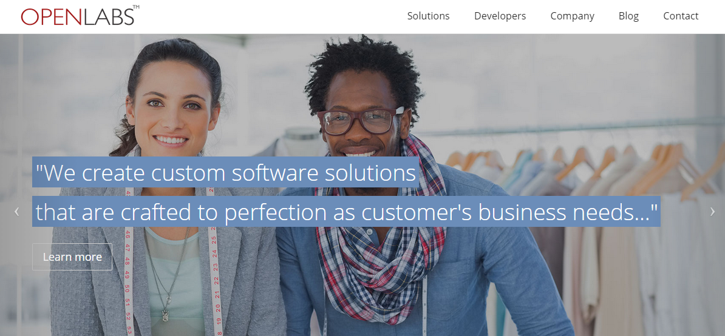Image resolution: width=725 pixels, height=336 pixels.
Task: Open the Contact page link
Action: (681, 16)
